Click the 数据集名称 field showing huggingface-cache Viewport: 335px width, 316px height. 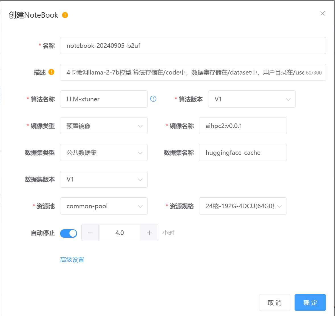242,152
